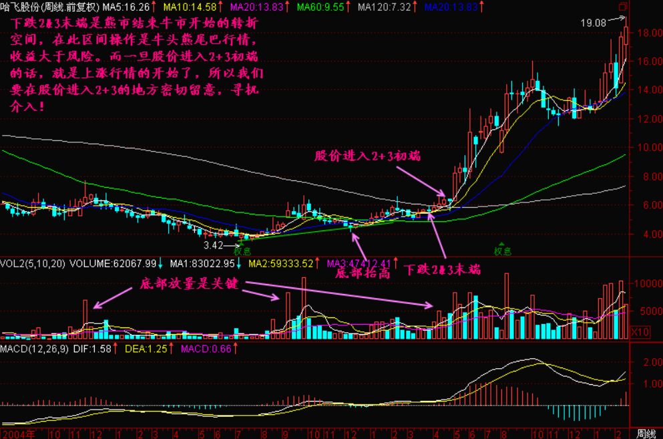Viewport: 663px width, 439px height.
Task: Open VOL2(5,10,20) indicator settings
Action: 33,264
